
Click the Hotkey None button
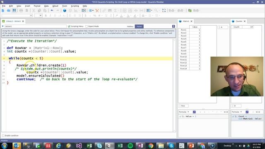[x=139, y=26]
